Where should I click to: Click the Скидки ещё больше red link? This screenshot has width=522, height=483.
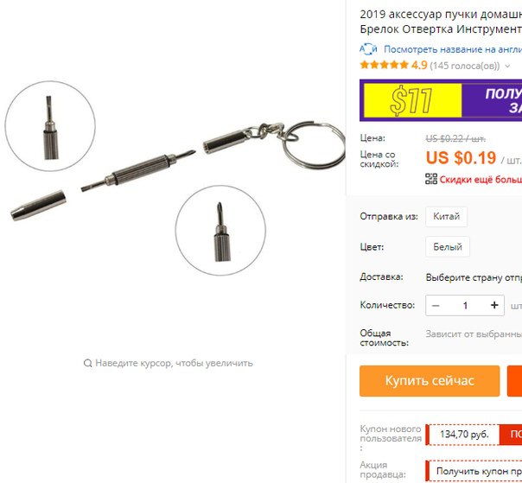481,180
